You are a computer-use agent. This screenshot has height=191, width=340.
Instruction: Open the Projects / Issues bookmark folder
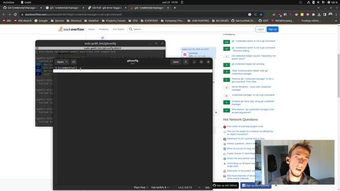click(113, 21)
